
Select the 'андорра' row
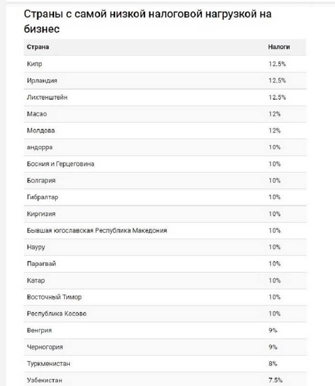click(x=165, y=147)
